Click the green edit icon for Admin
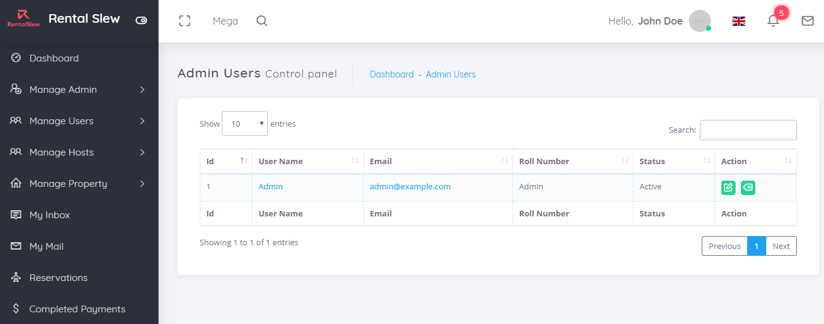 point(728,188)
